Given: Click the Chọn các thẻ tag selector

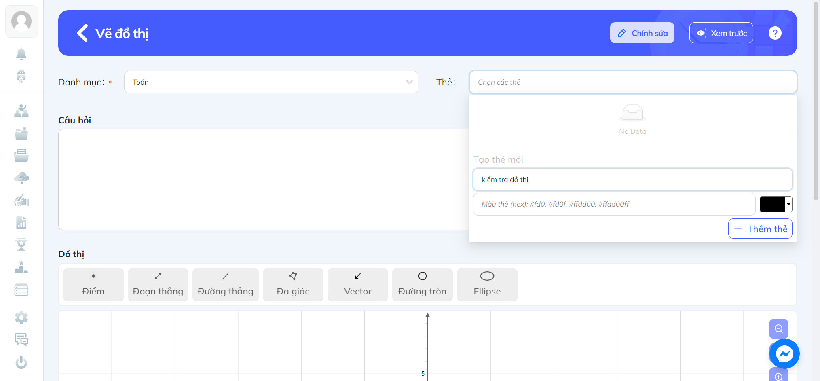Looking at the screenshot, I should click(633, 82).
